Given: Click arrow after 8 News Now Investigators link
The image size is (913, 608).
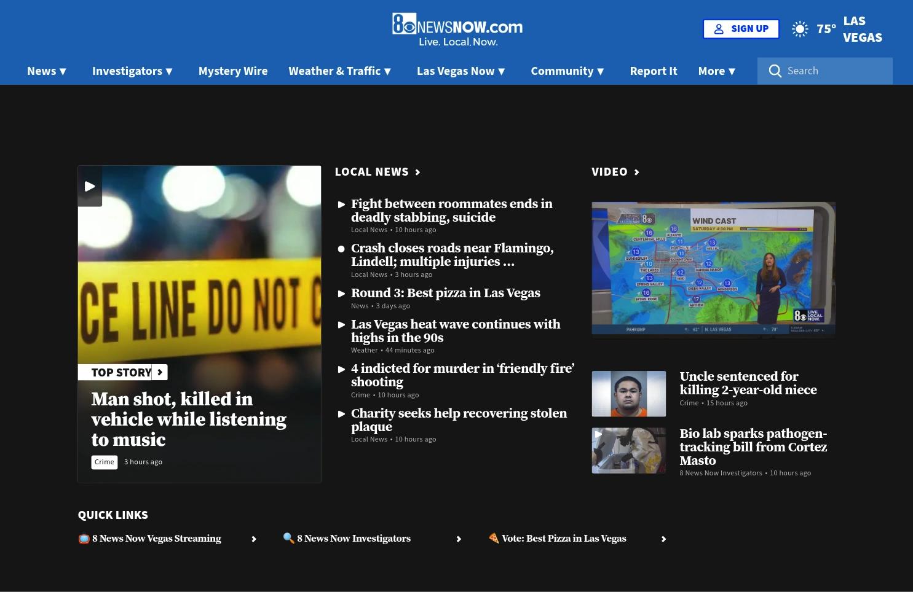Looking at the screenshot, I should [459, 539].
